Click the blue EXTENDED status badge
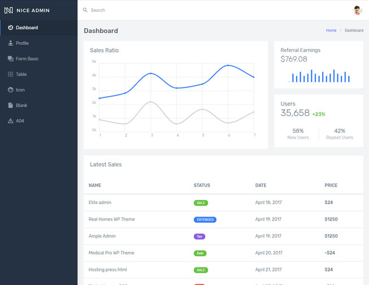The height and width of the screenshot is (285, 369). tap(205, 219)
